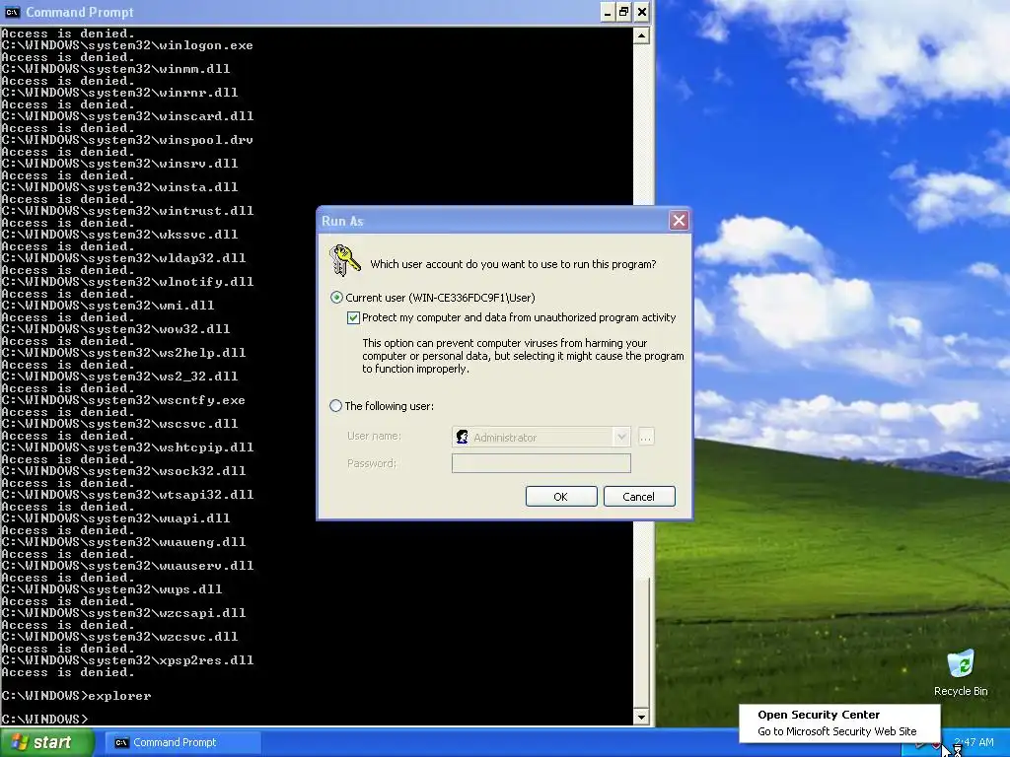Click the keys icon in Run As dialog
This screenshot has width=1010, height=757.
click(x=344, y=260)
